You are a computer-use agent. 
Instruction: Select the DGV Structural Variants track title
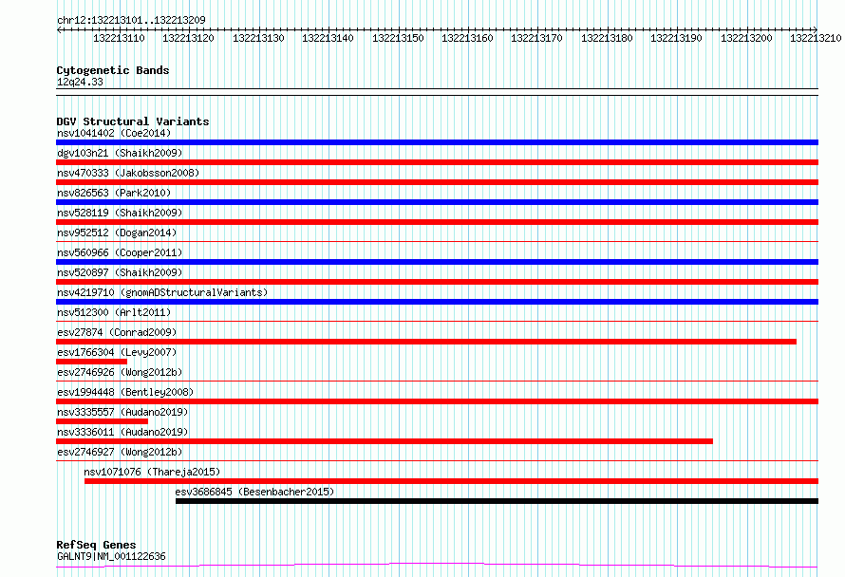tap(133, 121)
